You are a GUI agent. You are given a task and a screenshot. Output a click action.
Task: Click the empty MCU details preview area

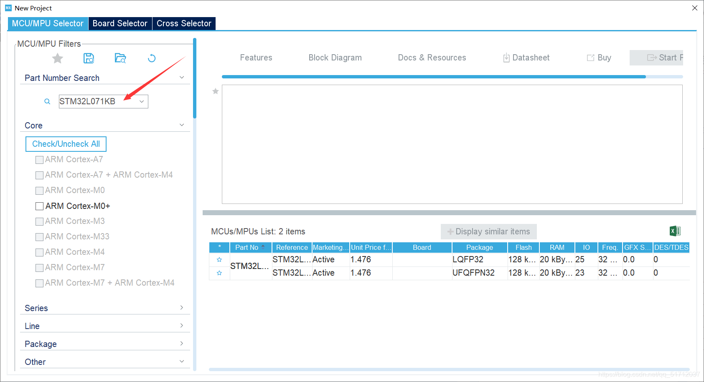tap(452, 144)
